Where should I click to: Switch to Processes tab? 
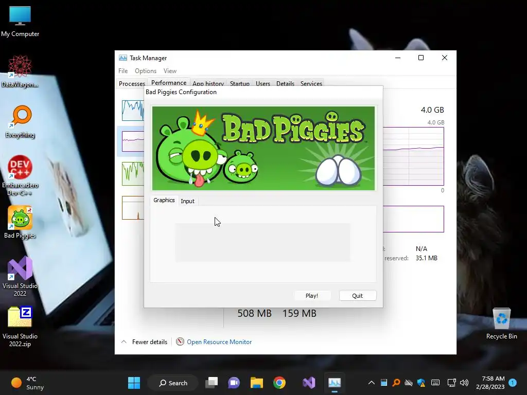coord(132,84)
